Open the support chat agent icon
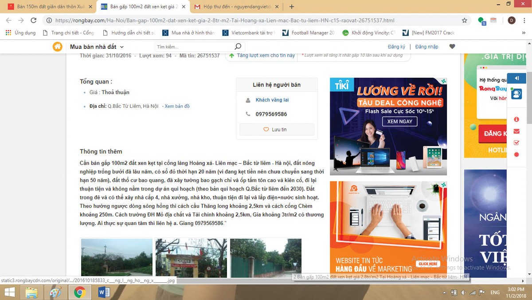Viewport: 532px width, 300px height. pyautogui.click(x=516, y=94)
